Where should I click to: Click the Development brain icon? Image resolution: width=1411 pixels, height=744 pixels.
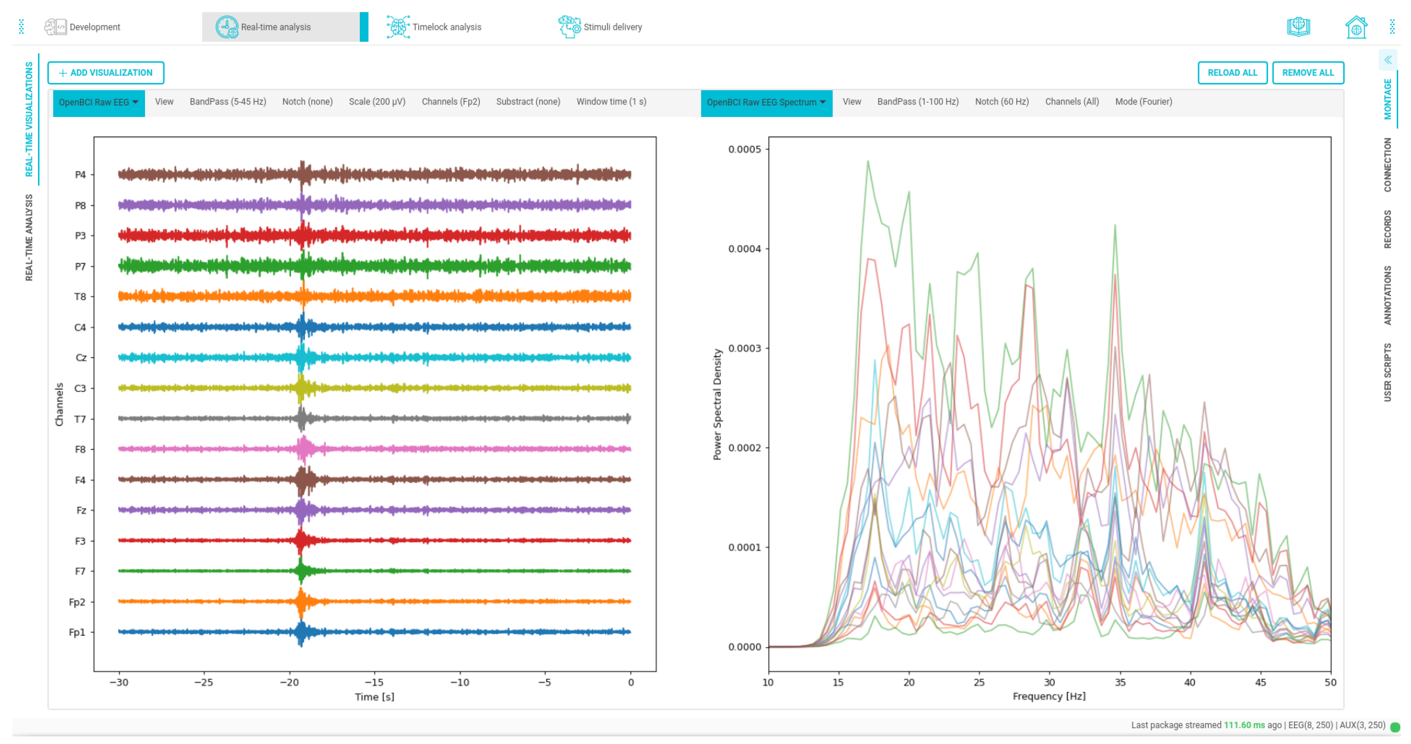55,27
